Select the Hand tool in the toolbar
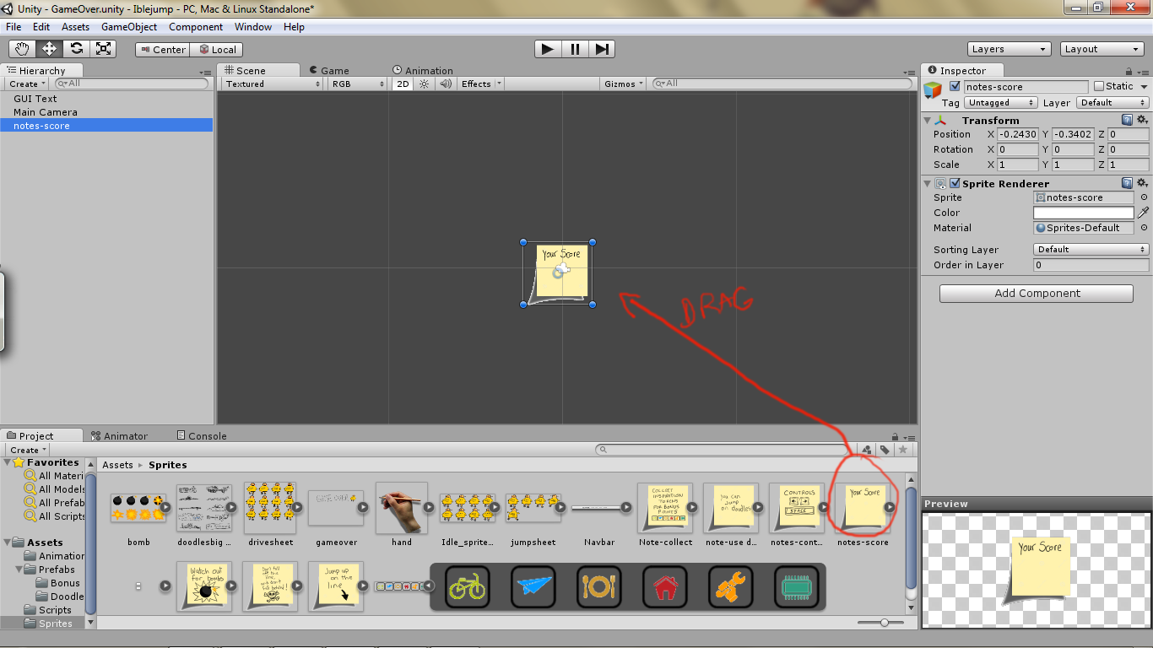1153x648 pixels. coord(22,49)
